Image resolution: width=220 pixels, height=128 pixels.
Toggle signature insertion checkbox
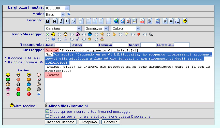(47, 111)
